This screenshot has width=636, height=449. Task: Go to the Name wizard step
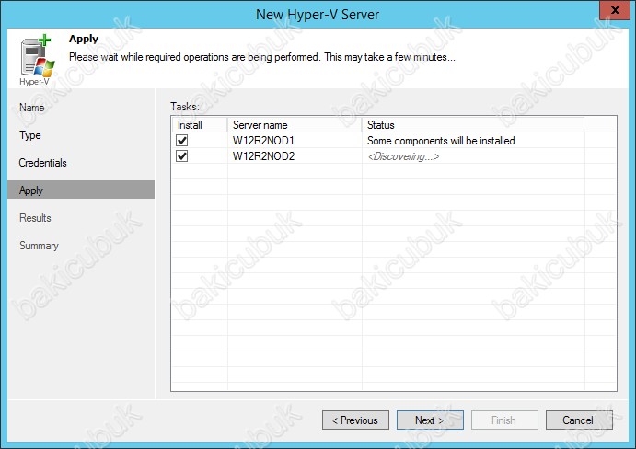[x=31, y=108]
